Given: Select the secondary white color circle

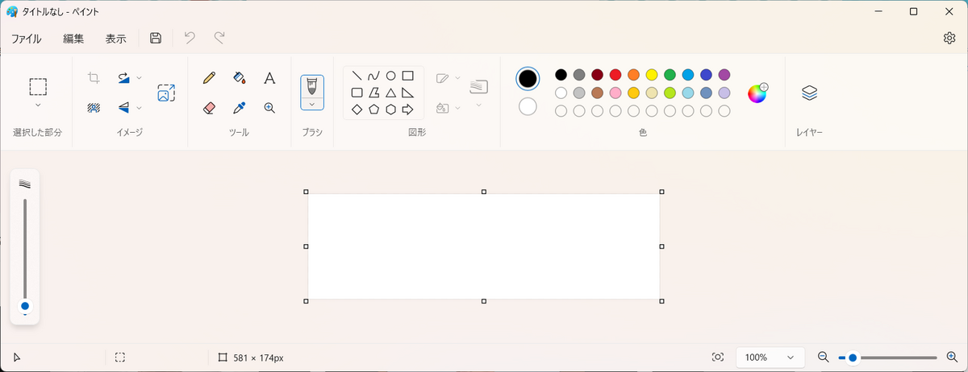Looking at the screenshot, I should click(528, 106).
